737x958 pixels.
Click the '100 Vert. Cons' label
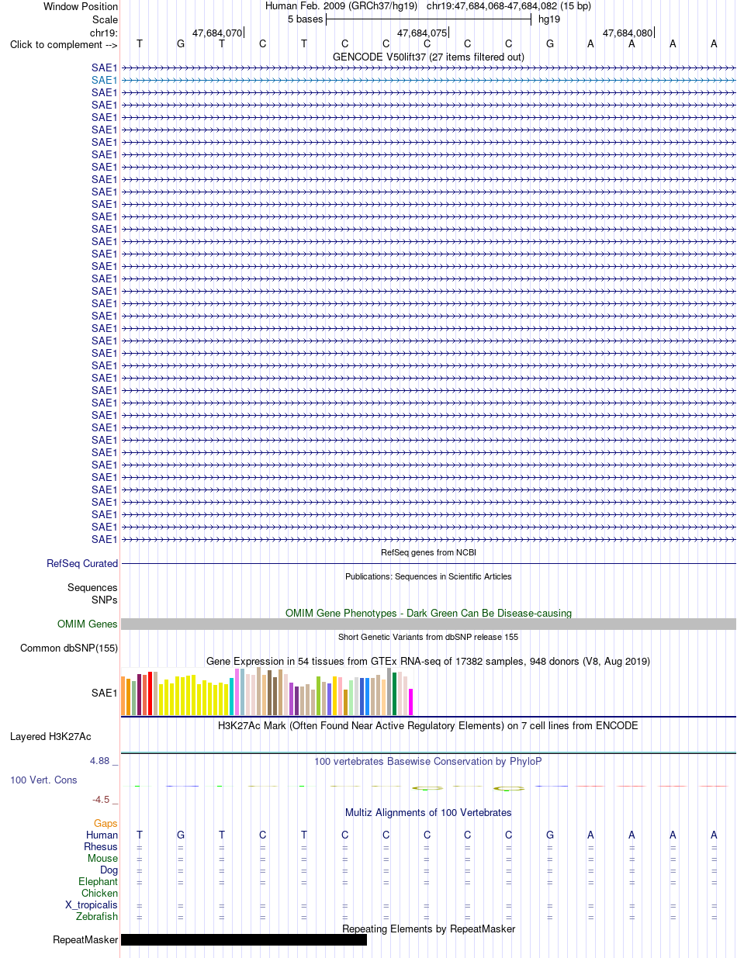click(43, 780)
